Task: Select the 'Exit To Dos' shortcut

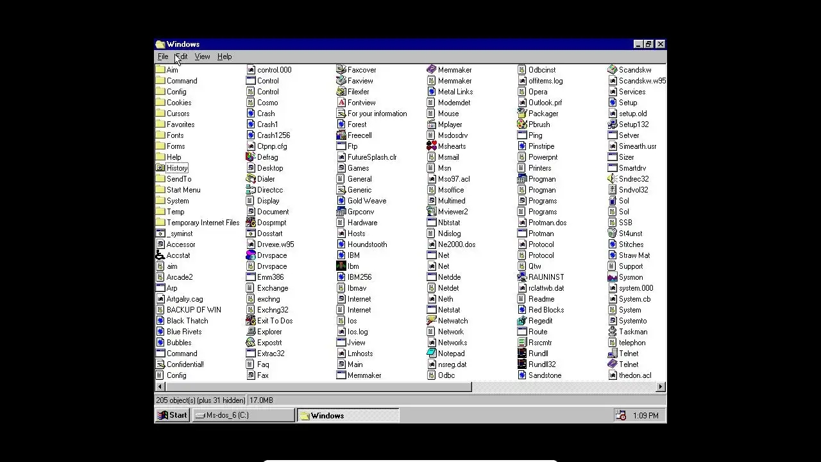Action: click(269, 321)
